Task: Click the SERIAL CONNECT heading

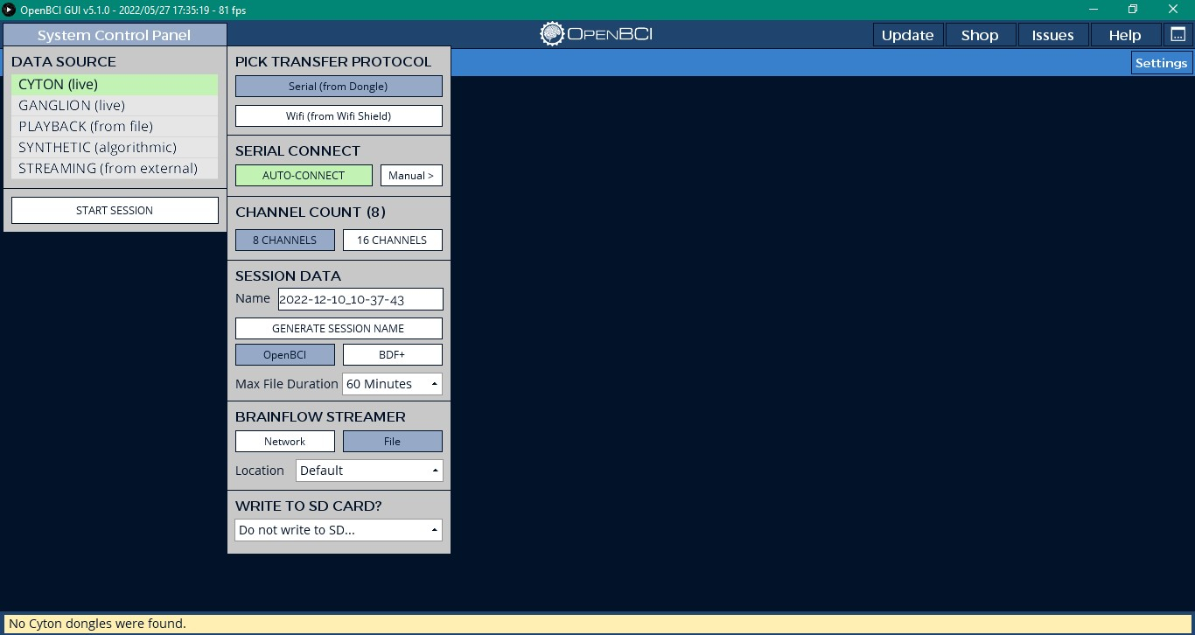Action: [x=297, y=151]
